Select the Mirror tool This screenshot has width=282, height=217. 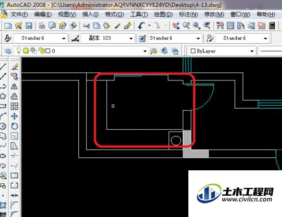(x=15, y=87)
